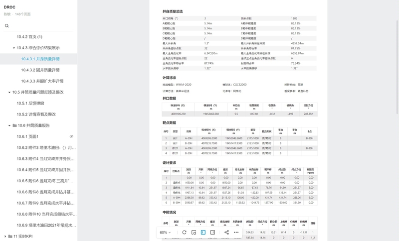The height and width of the screenshot is (241, 399).
Task: Open the 60% zoom level dropdown
Action: tap(166, 233)
